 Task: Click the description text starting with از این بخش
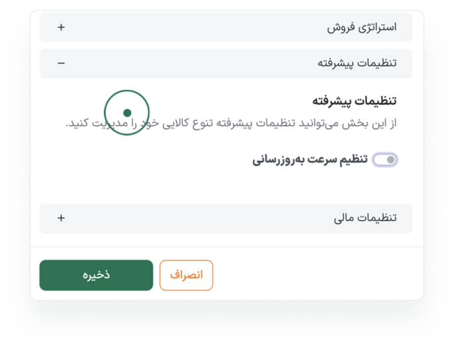coord(231,123)
